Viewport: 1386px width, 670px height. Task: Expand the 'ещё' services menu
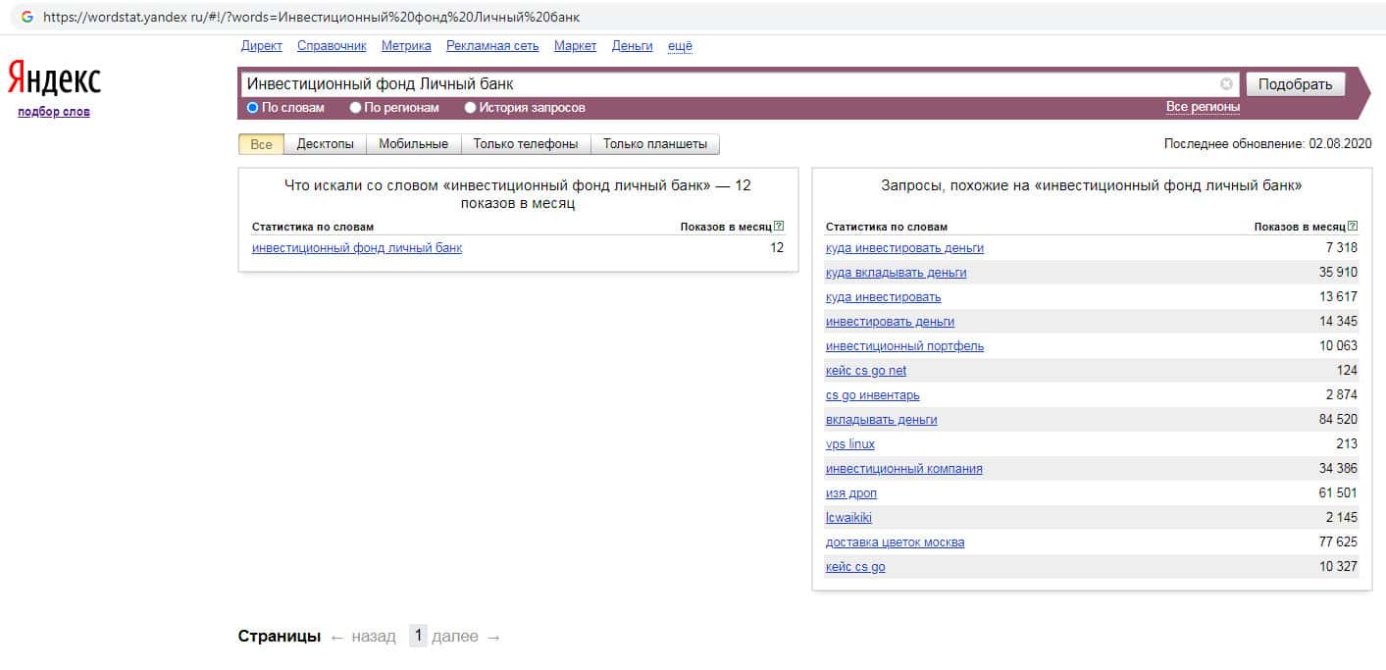tap(680, 46)
